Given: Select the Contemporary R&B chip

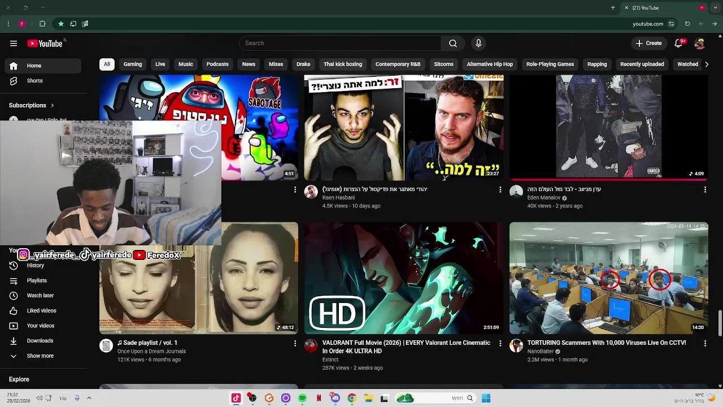Looking at the screenshot, I should point(398,64).
